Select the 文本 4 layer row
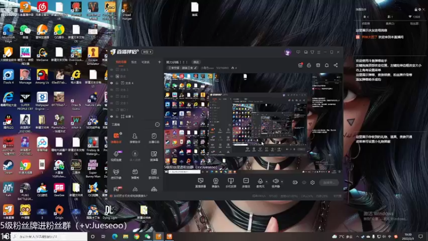 click(x=136, y=83)
